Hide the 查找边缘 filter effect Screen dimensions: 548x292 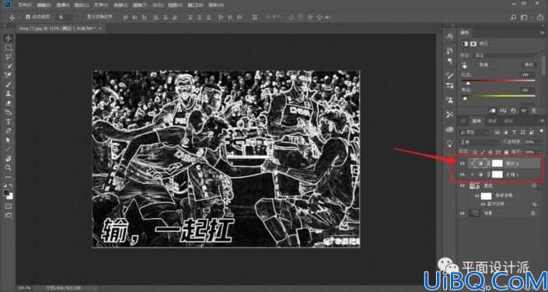(483, 204)
